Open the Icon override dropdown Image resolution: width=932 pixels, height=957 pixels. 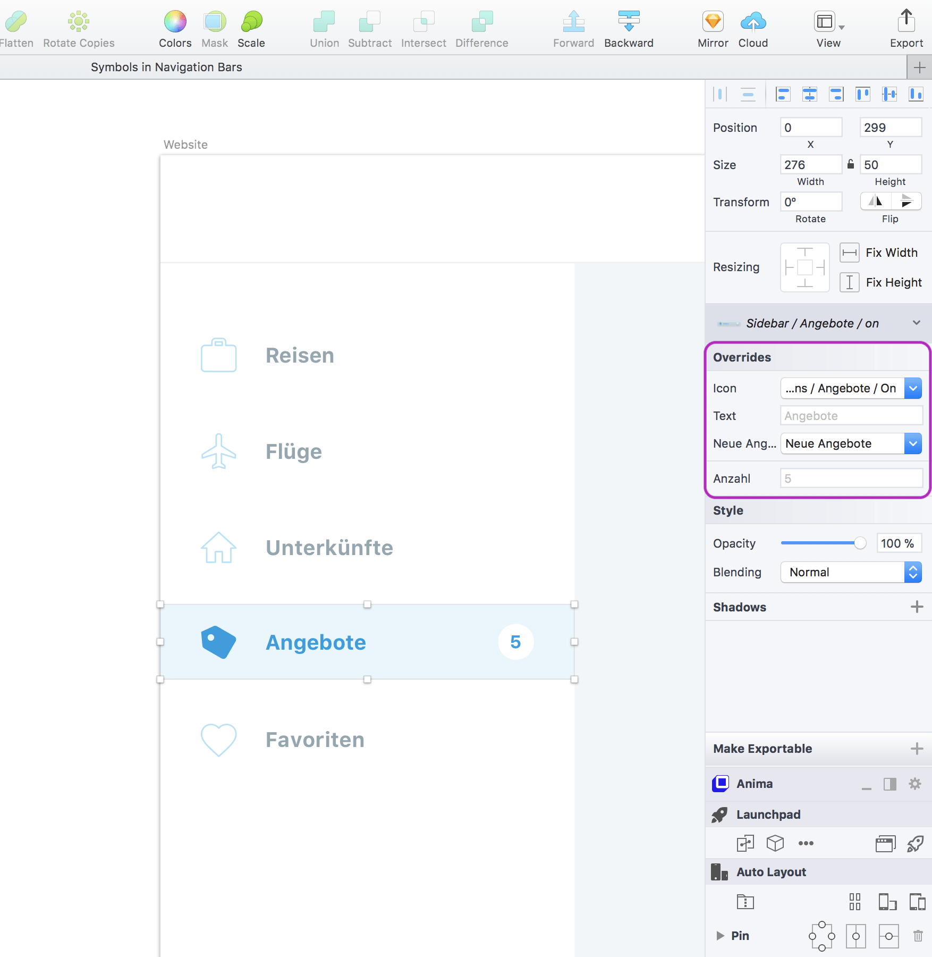click(x=851, y=388)
